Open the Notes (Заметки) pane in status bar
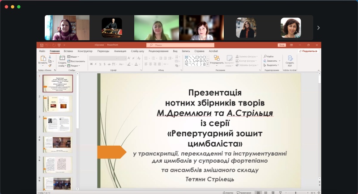The height and width of the screenshot is (194, 358). 228,193
